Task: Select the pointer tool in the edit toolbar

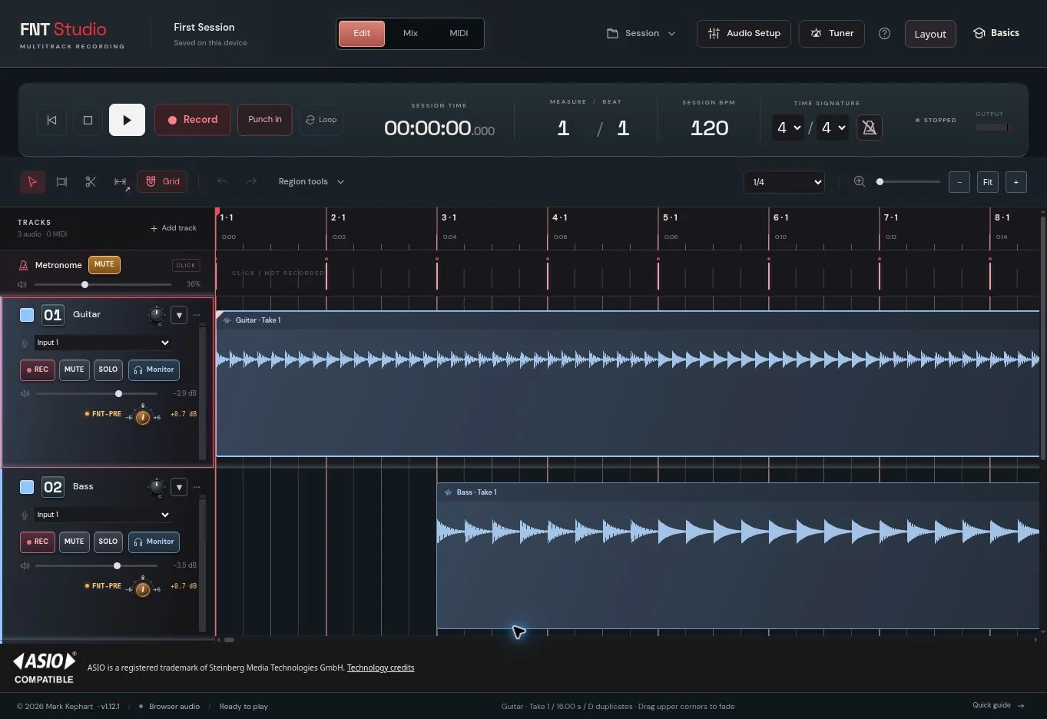Action: tap(32, 182)
